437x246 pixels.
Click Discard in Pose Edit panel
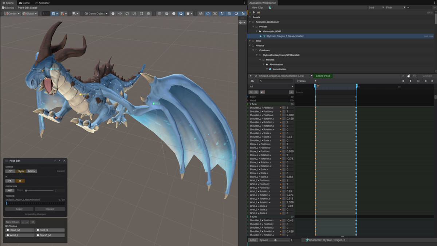pos(50,209)
